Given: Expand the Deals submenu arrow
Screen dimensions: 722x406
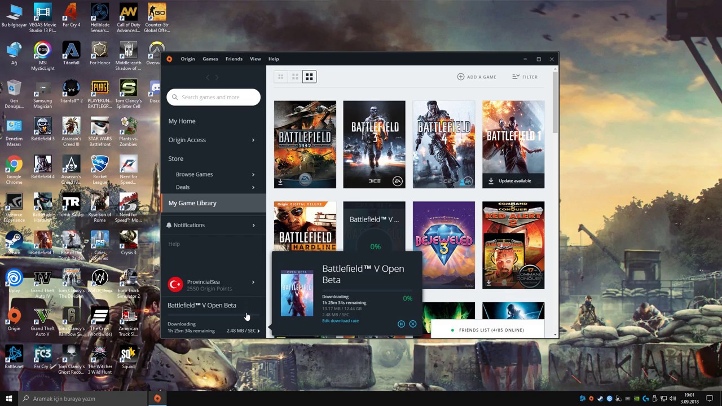Looking at the screenshot, I should tap(253, 187).
